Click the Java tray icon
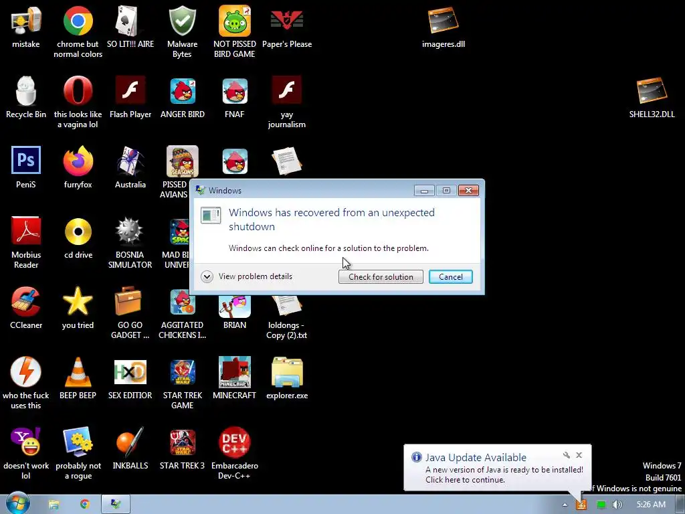Screen dimensions: 685x514 coord(581,505)
